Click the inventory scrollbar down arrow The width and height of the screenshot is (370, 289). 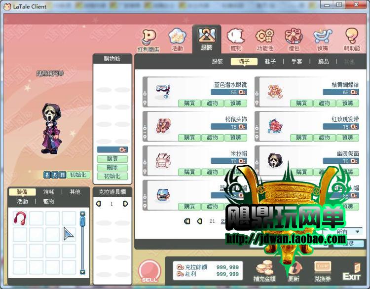click(82, 271)
